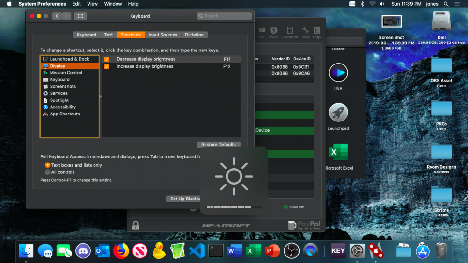Open the Window menu in menu bar
The image size is (468, 263).
click(x=113, y=4)
